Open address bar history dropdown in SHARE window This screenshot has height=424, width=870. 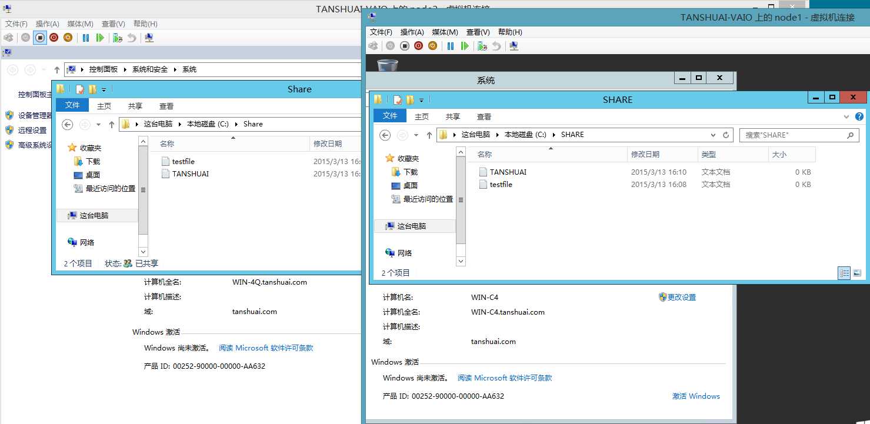tap(714, 135)
